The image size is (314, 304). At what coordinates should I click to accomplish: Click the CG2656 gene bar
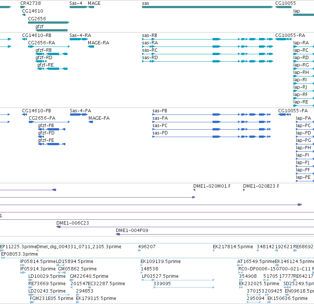49,23
